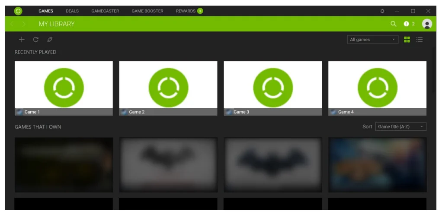Go forward with the right arrow
Screen dimensions: 439x214
tap(24, 24)
